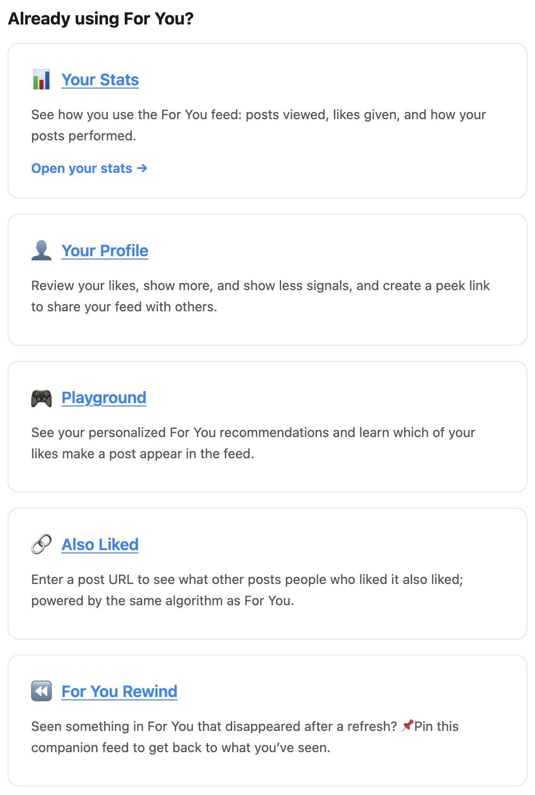Click the rewind icon beside For You Rewind

tap(41, 691)
